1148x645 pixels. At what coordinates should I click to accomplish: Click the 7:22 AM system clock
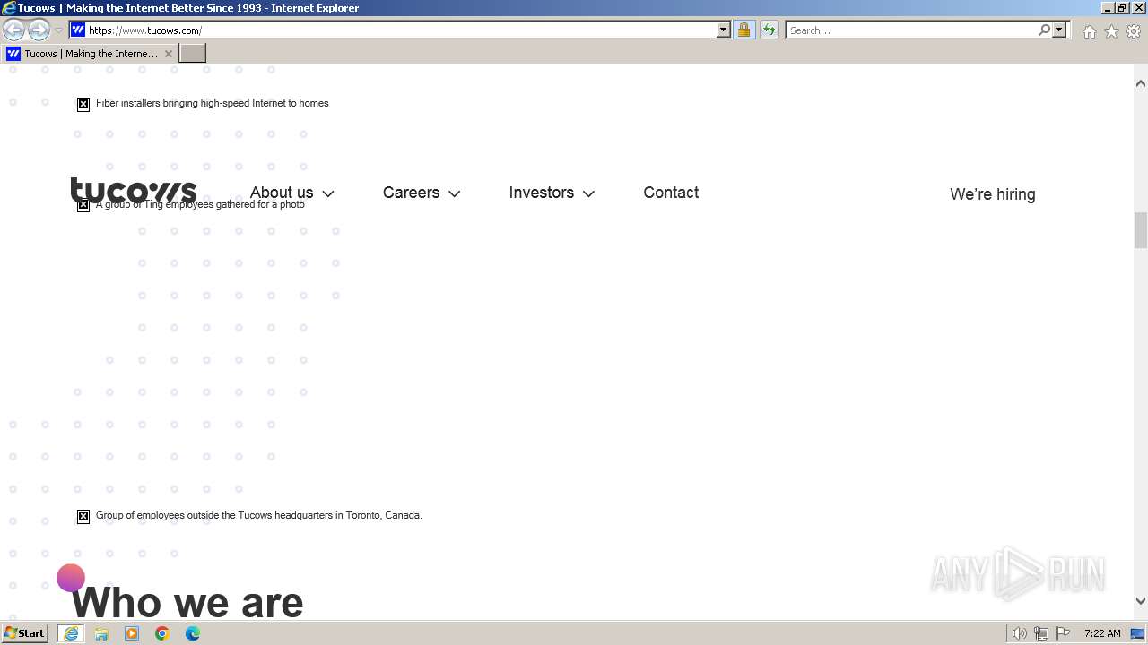coord(1102,633)
